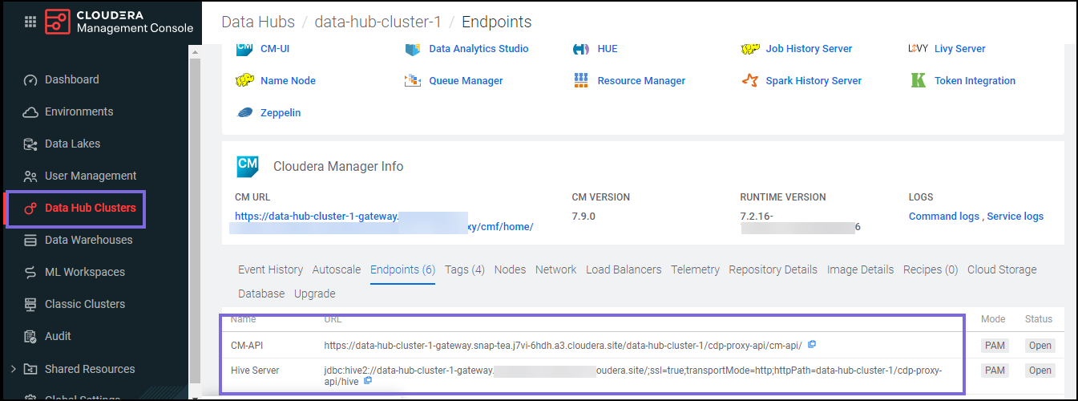Select the Tags (4) tab
This screenshot has width=1078, height=401.
[464, 269]
